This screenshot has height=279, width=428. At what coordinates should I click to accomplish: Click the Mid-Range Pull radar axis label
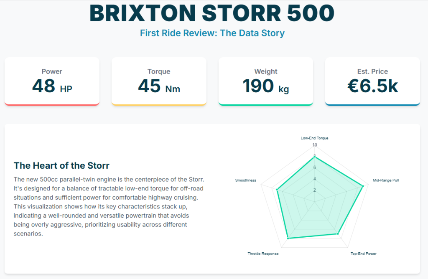[x=386, y=180]
